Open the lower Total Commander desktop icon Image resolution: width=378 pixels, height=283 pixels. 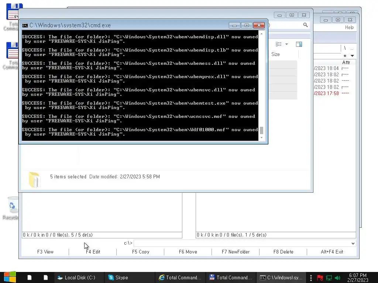[x=11, y=56]
